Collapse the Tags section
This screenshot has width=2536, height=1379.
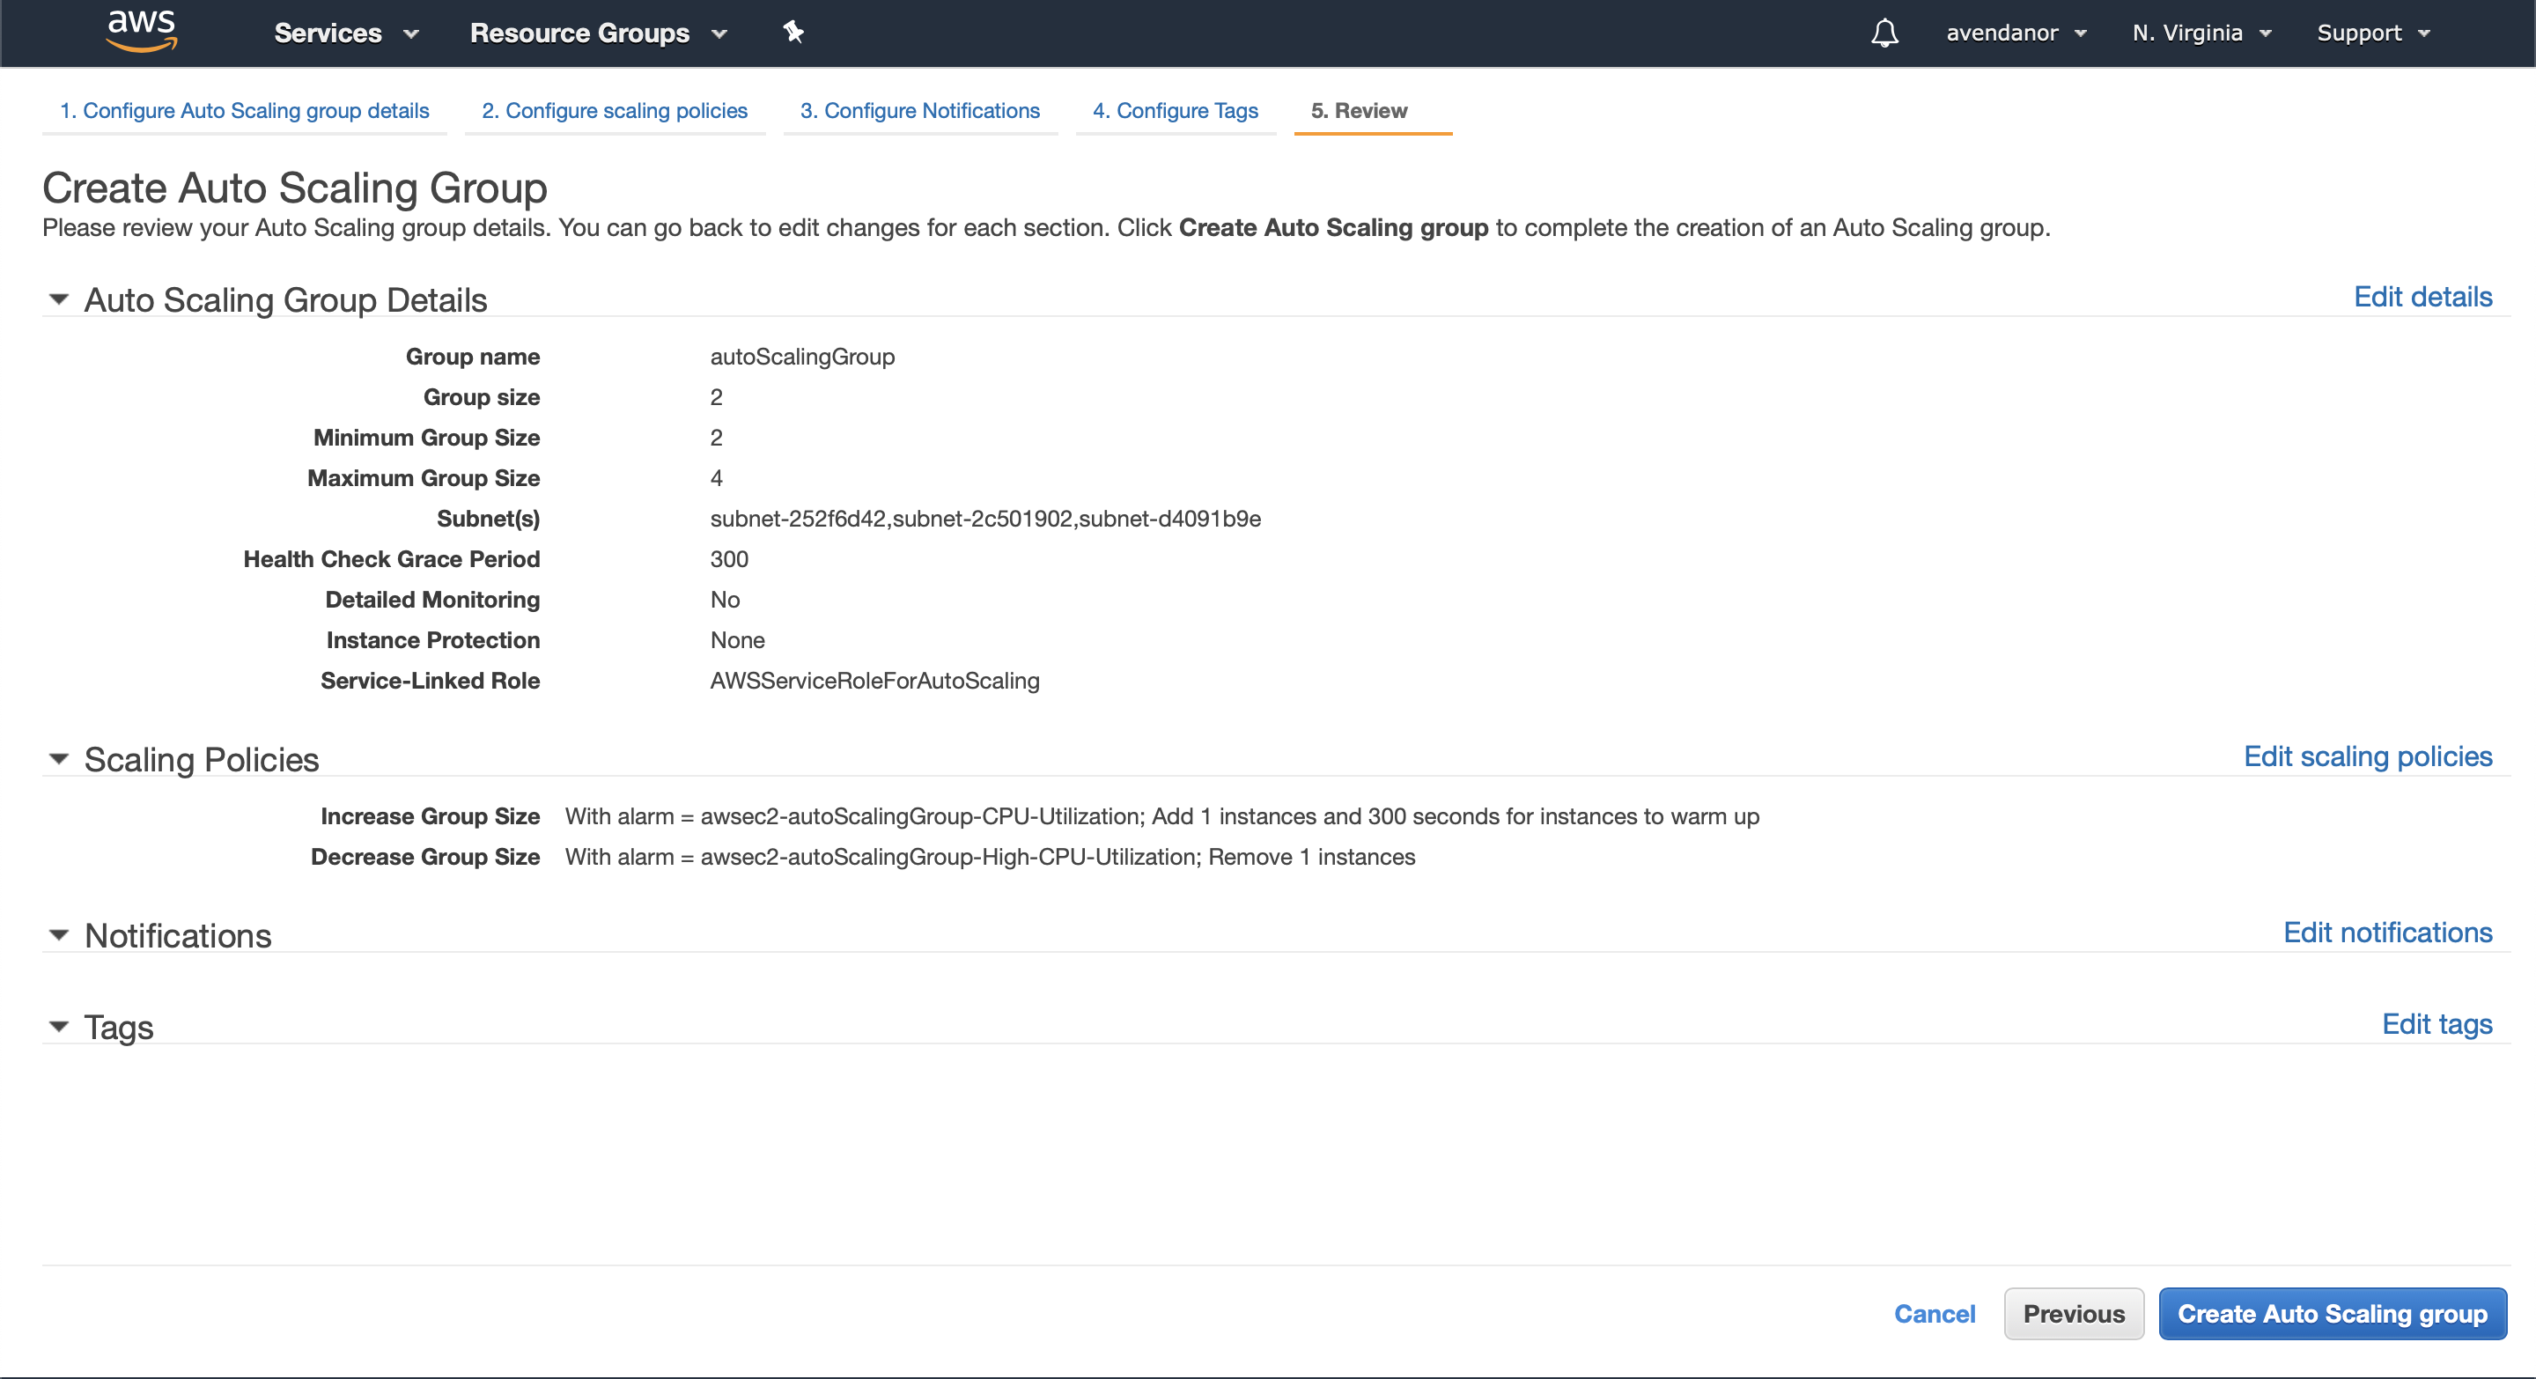[58, 1026]
